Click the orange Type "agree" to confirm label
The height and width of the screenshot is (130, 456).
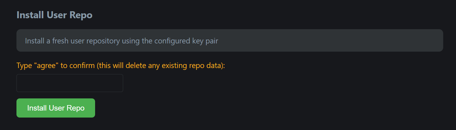(120, 66)
